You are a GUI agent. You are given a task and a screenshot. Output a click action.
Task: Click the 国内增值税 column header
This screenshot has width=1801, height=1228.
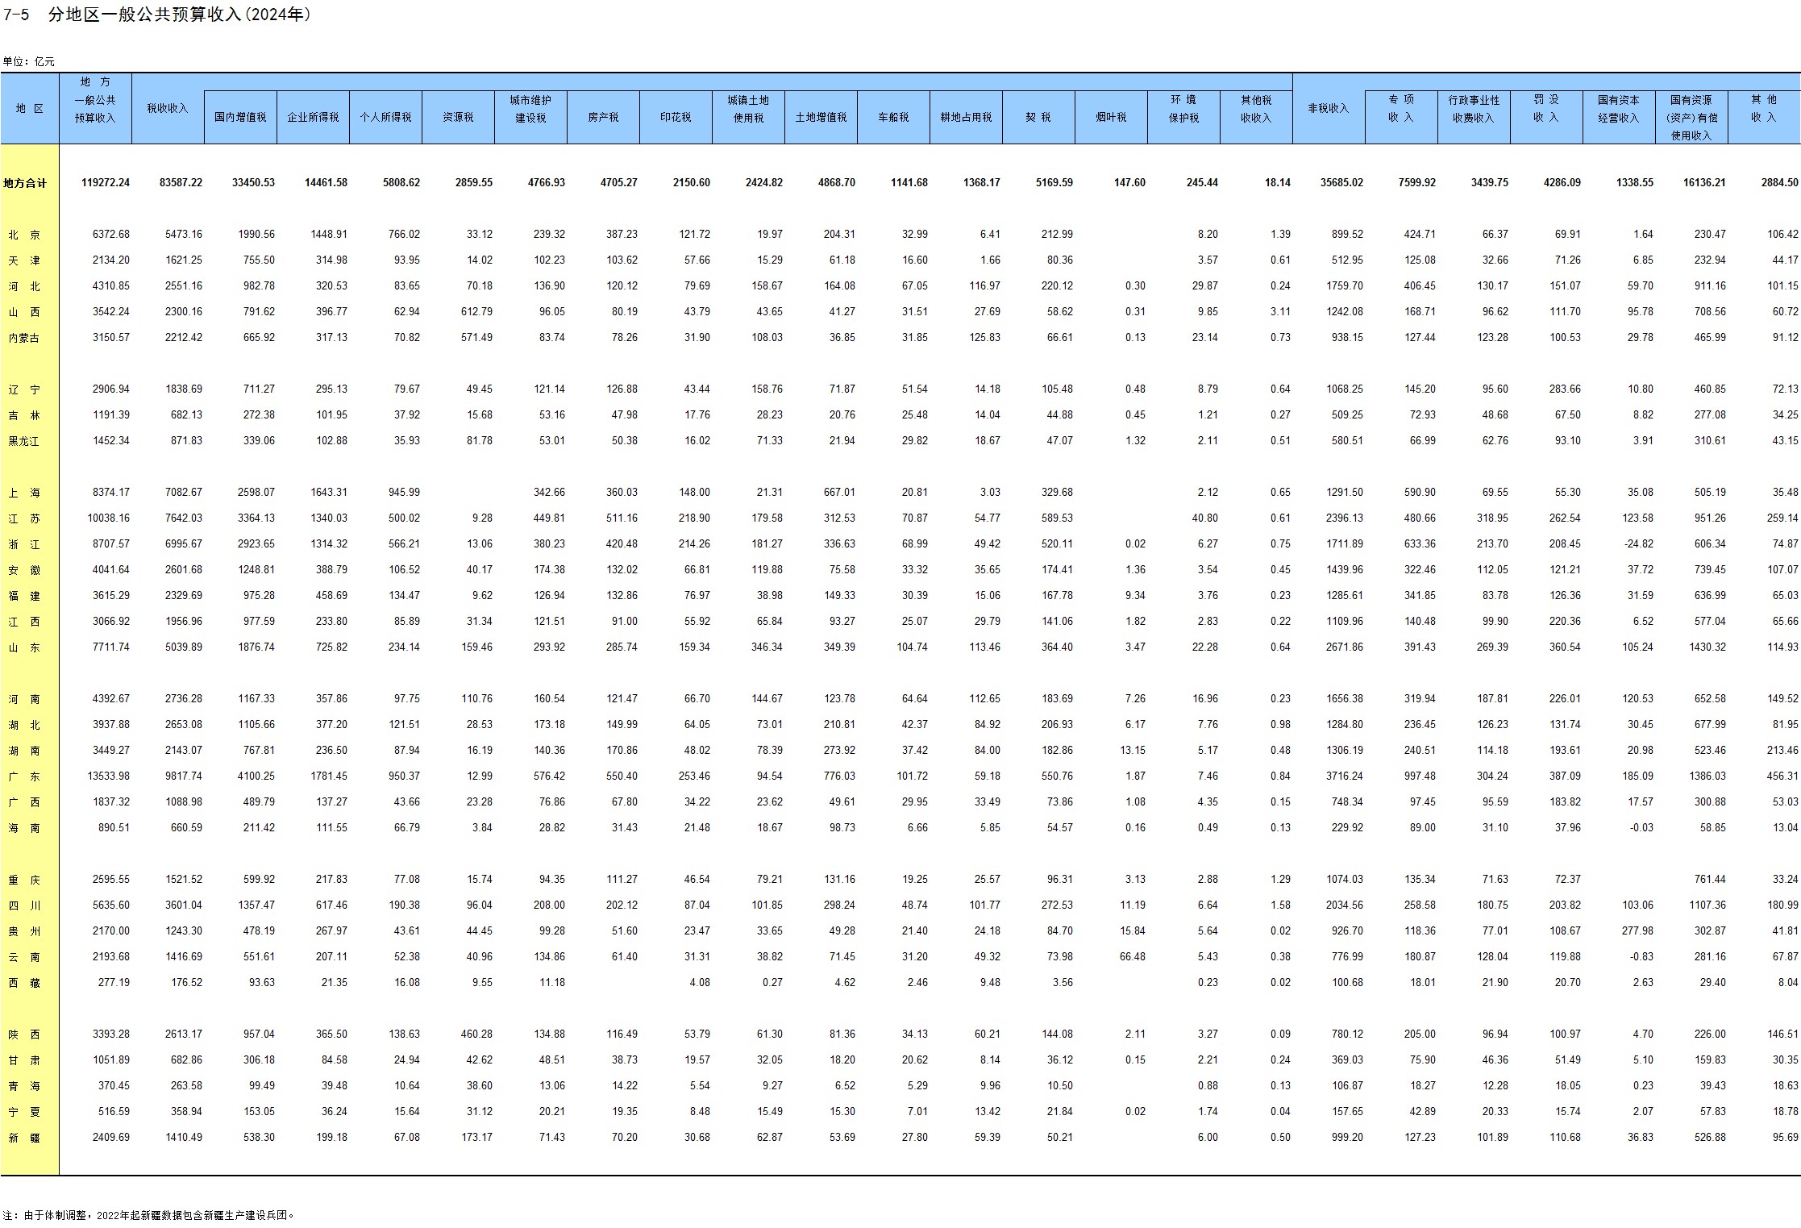point(240,118)
